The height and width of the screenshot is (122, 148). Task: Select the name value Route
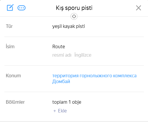59,46
